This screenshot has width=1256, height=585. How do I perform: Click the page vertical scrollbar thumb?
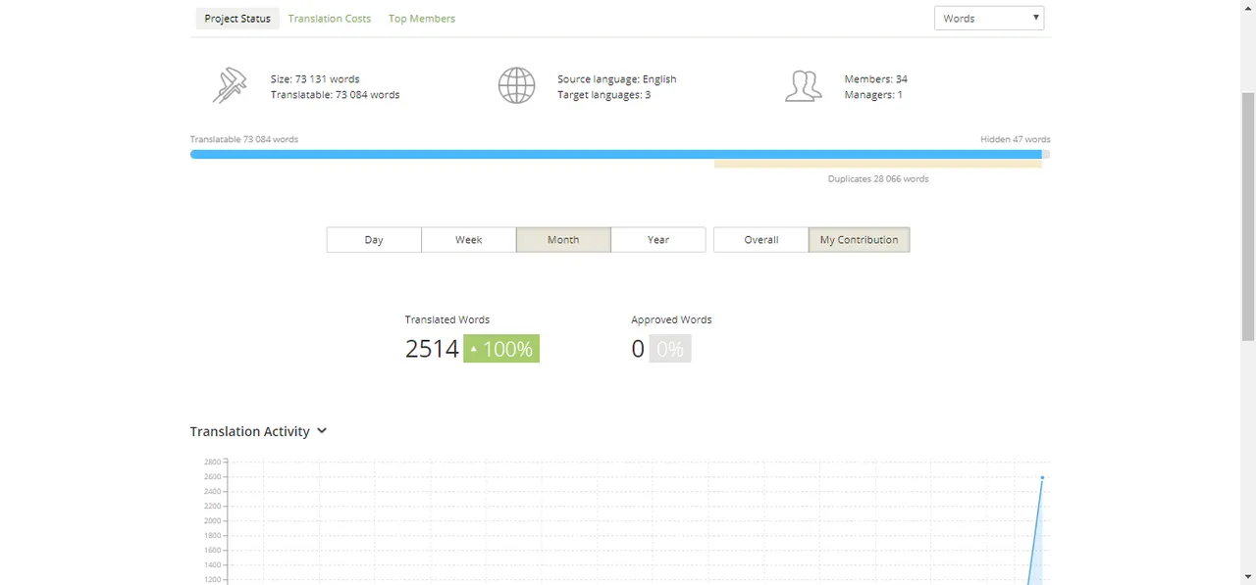tap(1248, 217)
